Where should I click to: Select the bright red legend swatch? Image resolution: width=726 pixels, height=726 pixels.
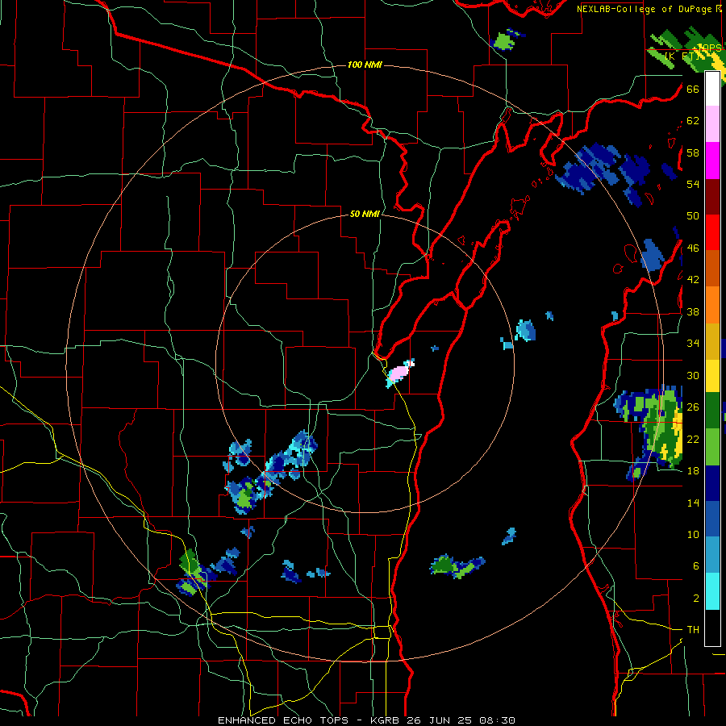pos(712,232)
